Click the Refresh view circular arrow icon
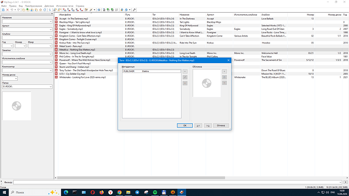 (45, 10)
